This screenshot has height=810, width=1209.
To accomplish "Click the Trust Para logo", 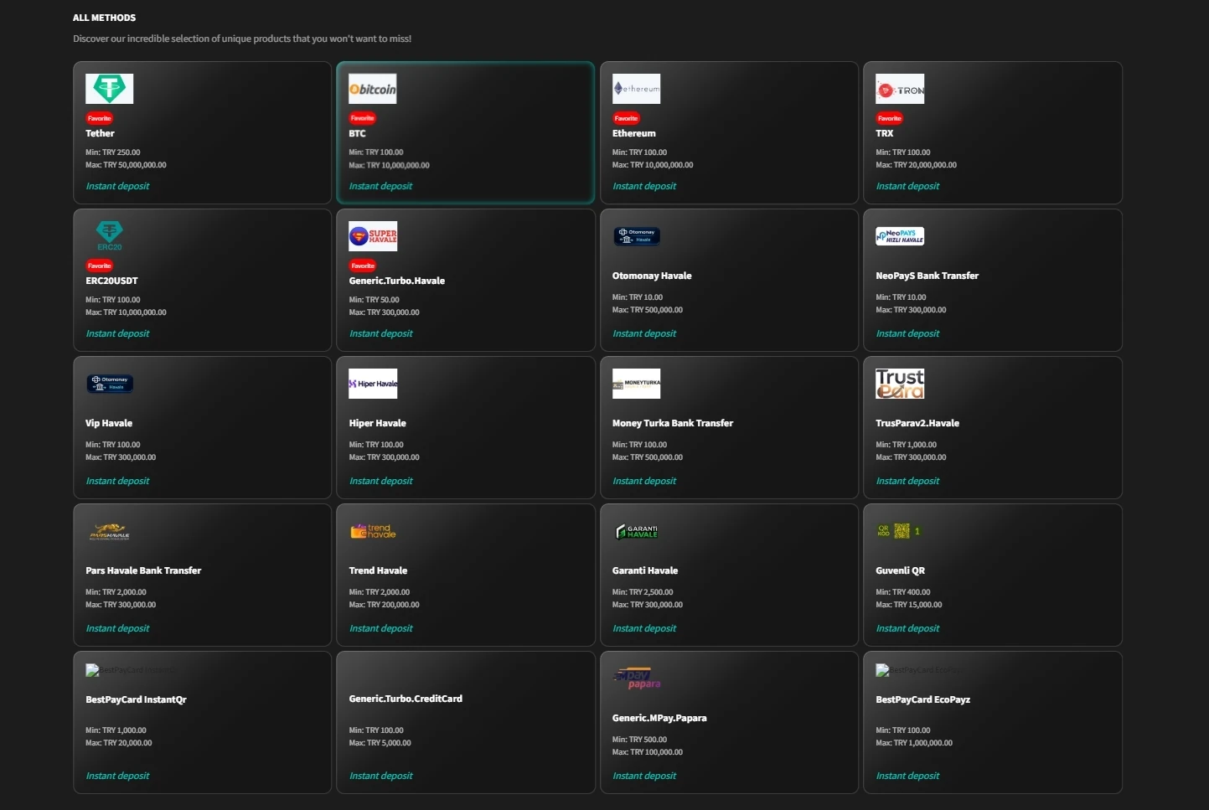I will [900, 384].
